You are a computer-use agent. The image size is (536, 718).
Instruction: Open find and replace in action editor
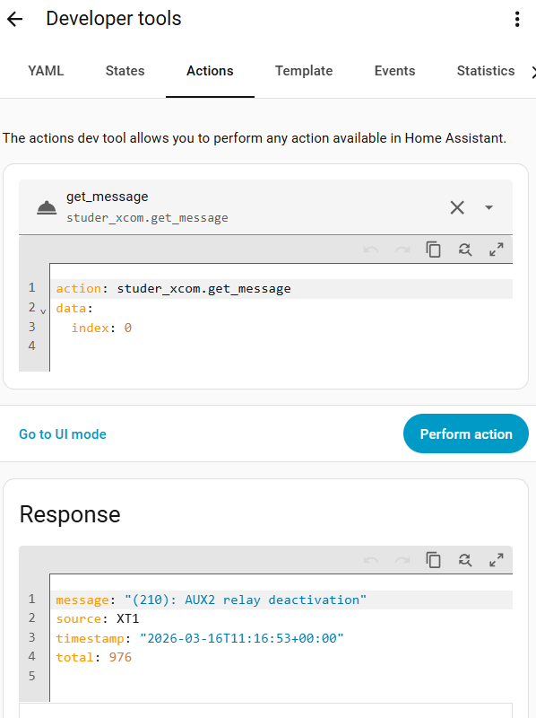pos(465,250)
